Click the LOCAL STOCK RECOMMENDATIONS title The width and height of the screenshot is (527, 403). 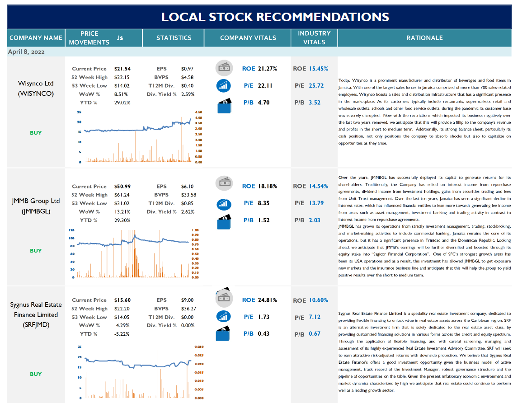point(275,17)
